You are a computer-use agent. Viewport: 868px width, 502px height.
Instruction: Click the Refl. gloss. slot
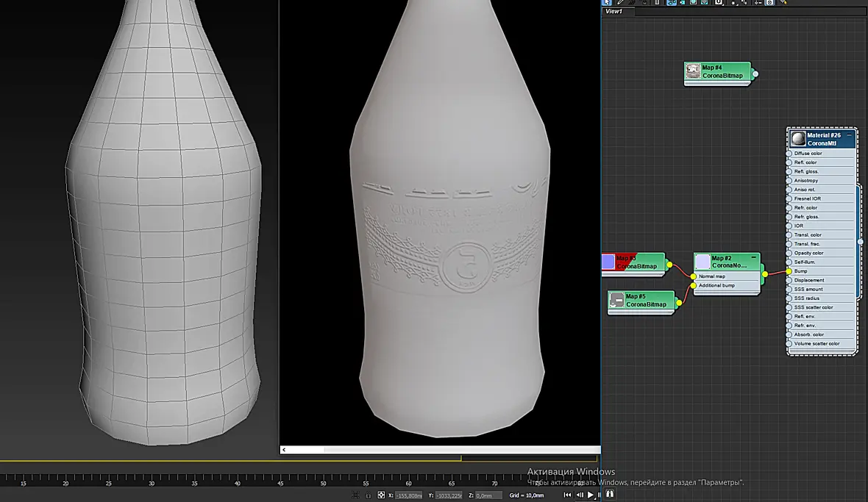[822, 171]
